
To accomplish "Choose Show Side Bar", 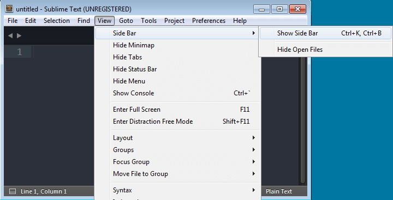I will click(325, 33).
